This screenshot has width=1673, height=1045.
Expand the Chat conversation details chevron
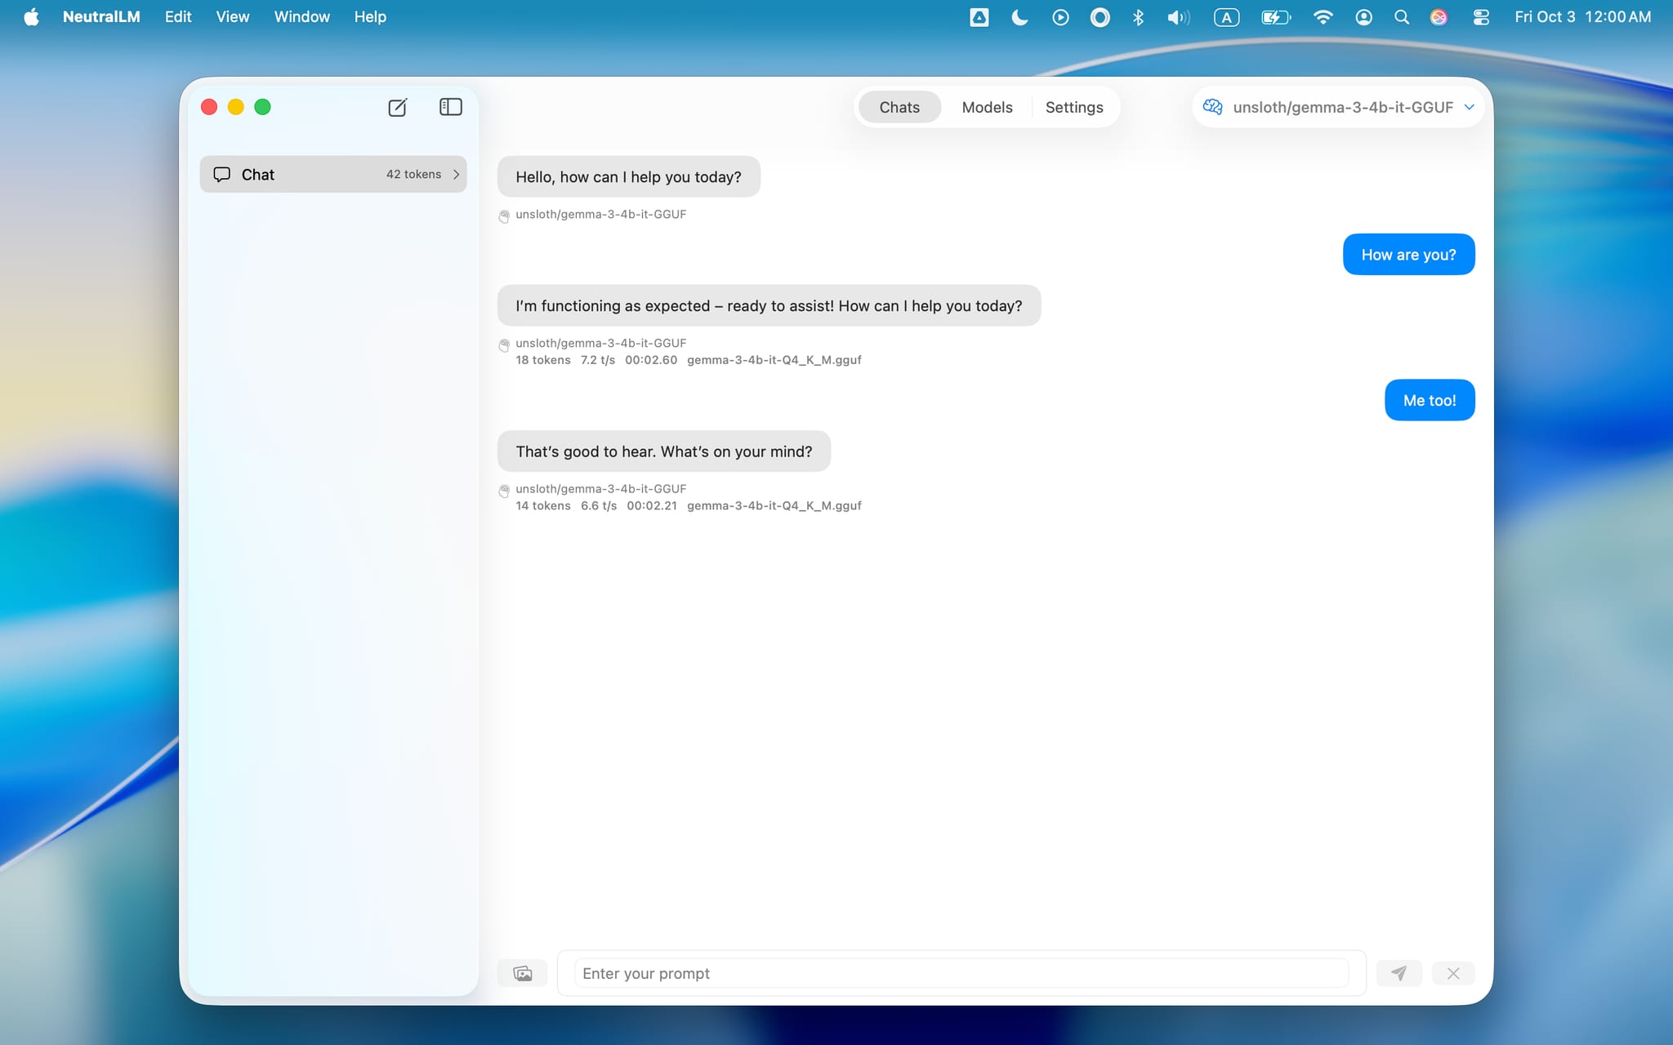tap(455, 174)
